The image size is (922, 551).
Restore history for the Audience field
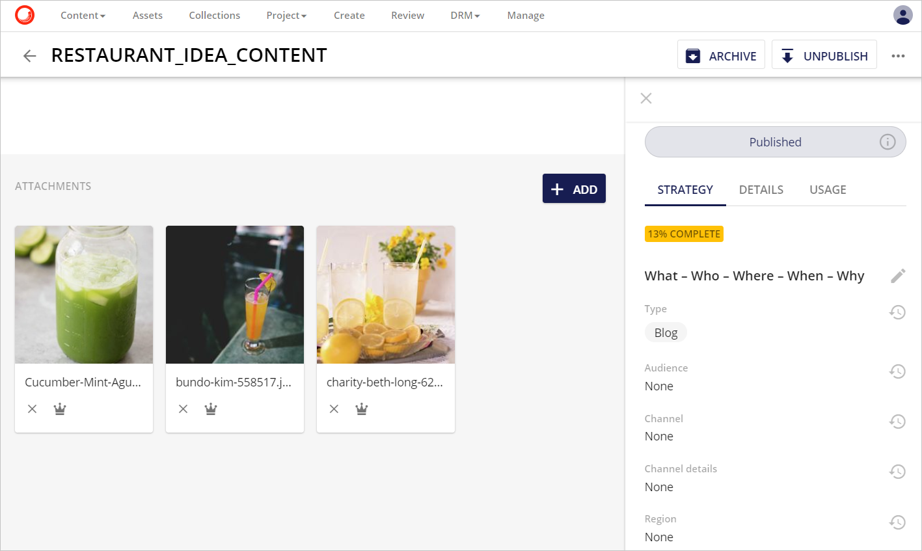pos(897,371)
